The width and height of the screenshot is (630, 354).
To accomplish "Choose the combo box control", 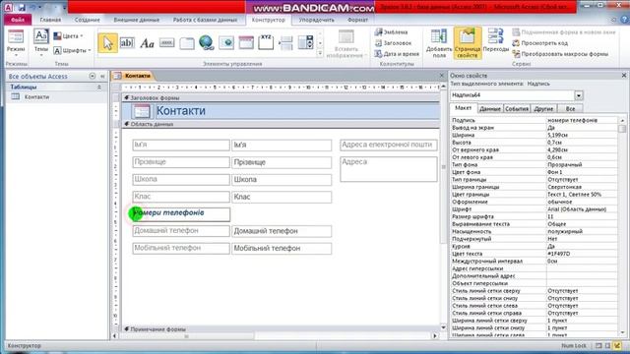I will tap(305, 43).
